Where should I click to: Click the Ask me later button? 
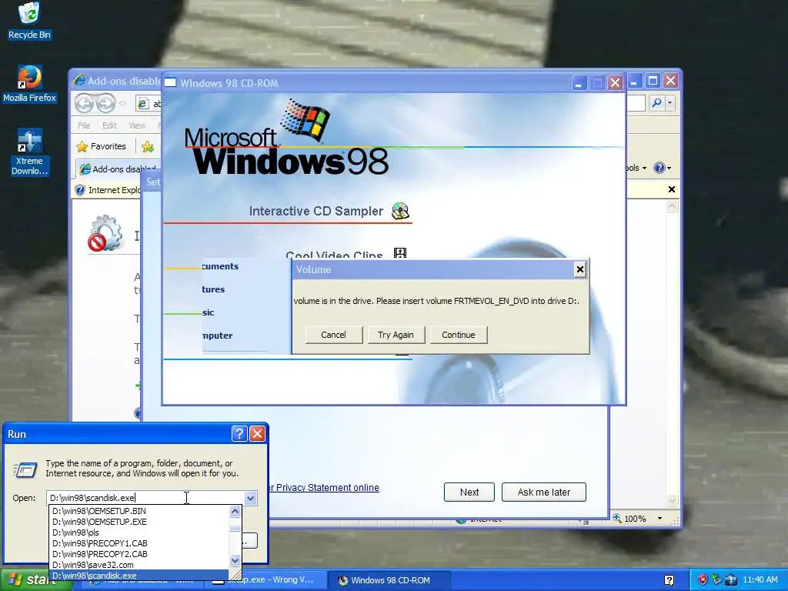click(544, 492)
